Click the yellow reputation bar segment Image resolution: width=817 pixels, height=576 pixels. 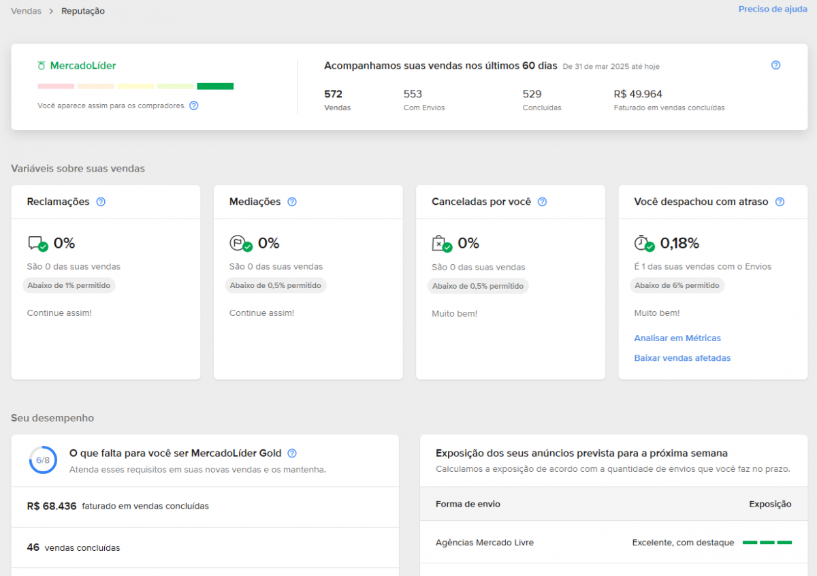click(x=135, y=86)
